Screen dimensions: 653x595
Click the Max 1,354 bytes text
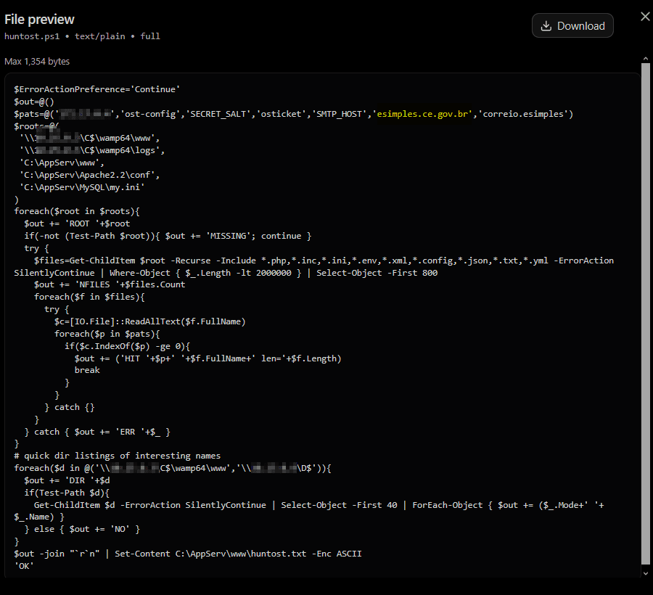tap(37, 61)
